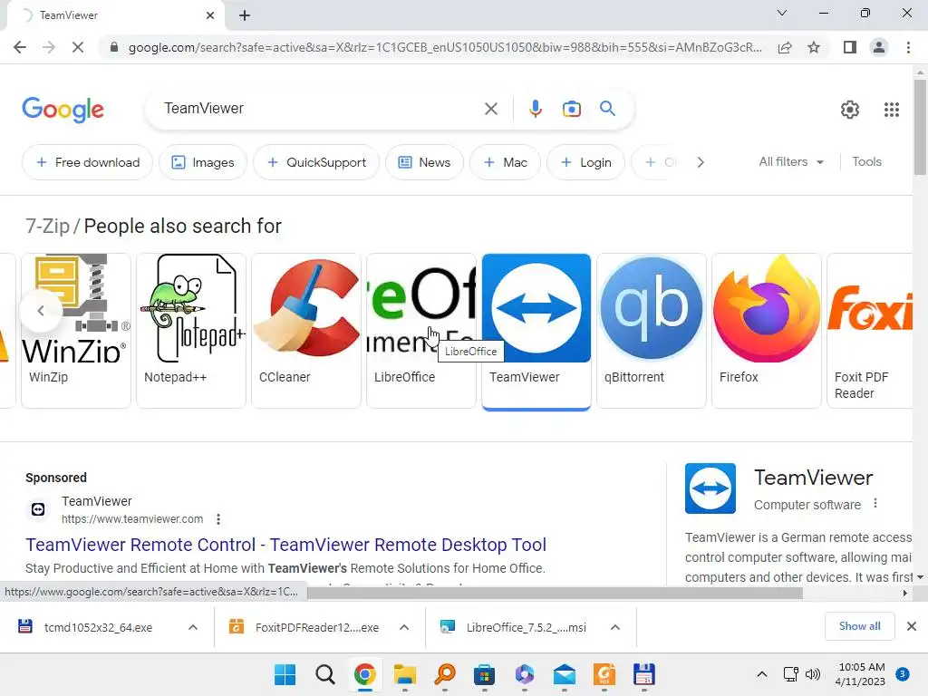Close the downloads bar

tap(912, 626)
